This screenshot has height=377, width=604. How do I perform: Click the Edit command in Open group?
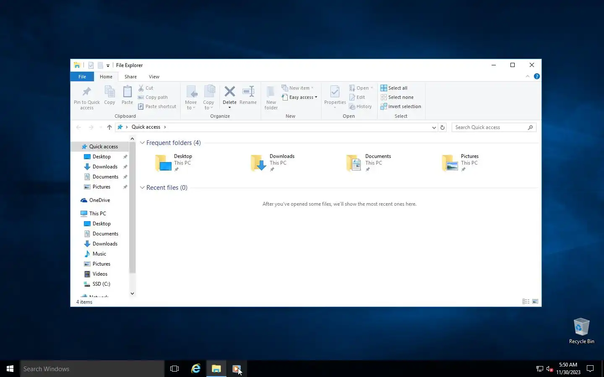(x=357, y=97)
